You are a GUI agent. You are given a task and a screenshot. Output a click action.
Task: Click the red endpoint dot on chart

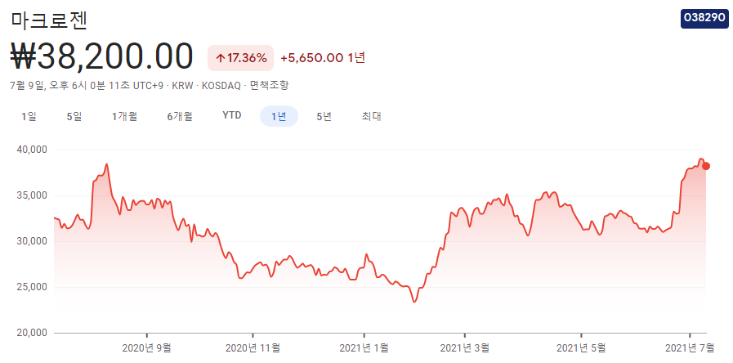(x=706, y=166)
